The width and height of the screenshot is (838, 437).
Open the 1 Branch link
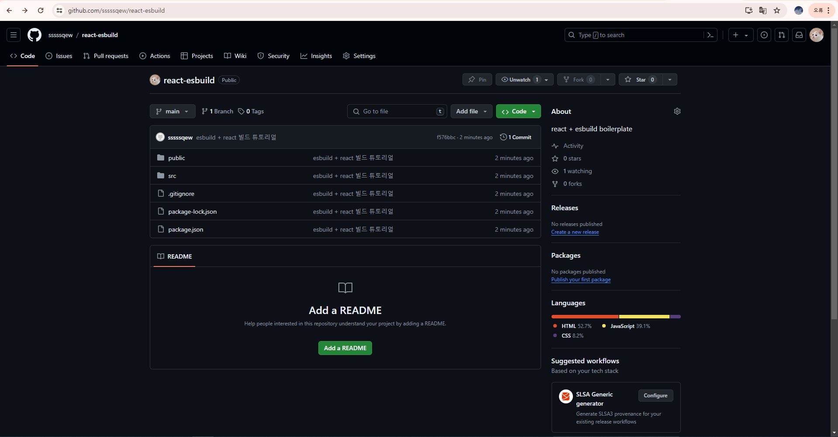pos(217,111)
